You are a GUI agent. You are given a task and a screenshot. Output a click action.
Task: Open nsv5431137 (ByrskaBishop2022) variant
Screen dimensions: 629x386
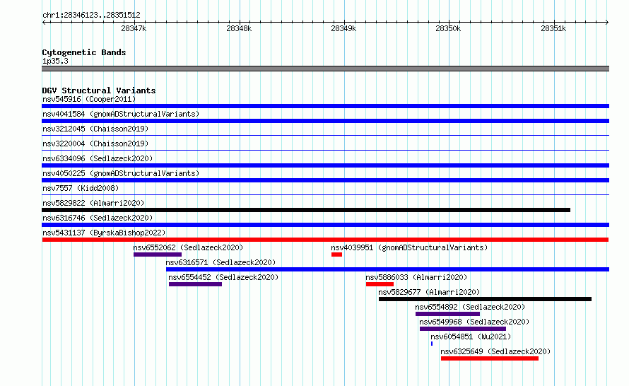[x=104, y=233]
